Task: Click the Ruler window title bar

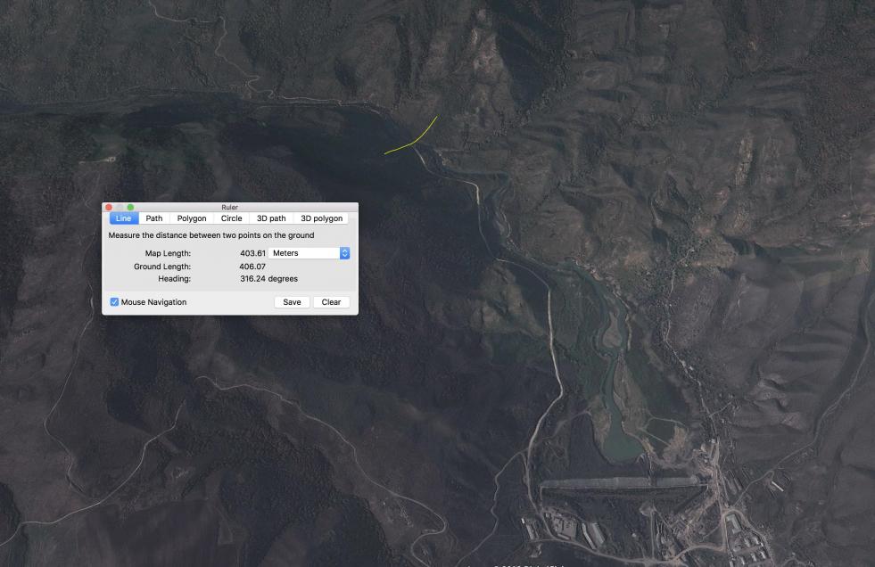Action: pos(230,208)
